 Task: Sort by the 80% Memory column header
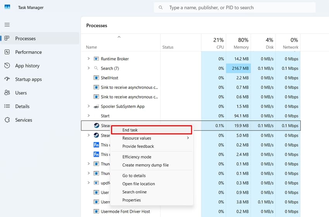pos(238,43)
